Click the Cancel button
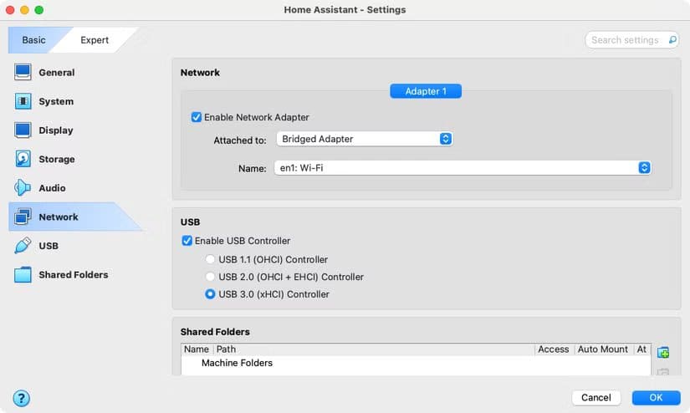The image size is (690, 413). (x=596, y=398)
